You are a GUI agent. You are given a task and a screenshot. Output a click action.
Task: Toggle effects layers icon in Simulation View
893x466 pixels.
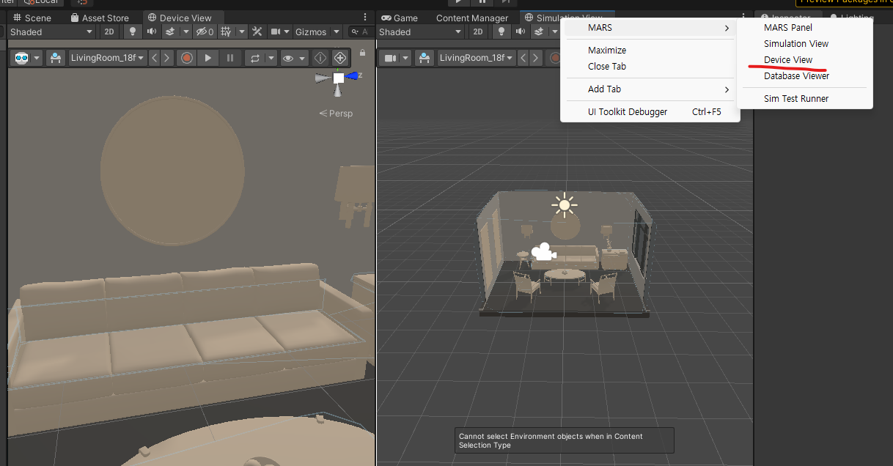coord(540,32)
